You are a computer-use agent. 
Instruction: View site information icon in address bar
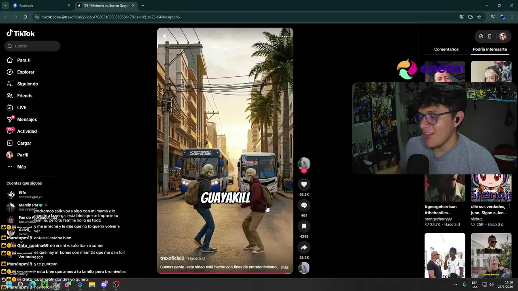[37, 17]
